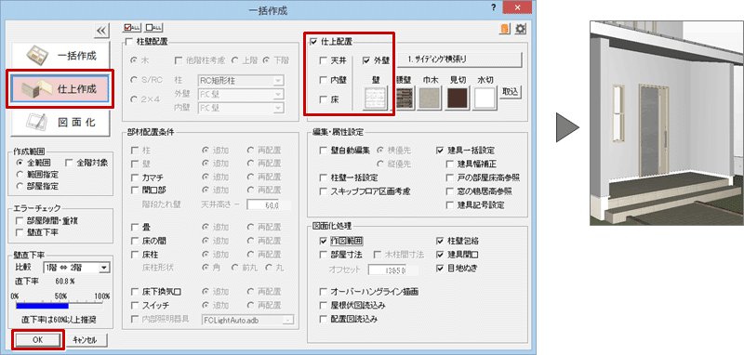Click the 取込 button
This screenshot has width=744, height=355.
point(510,93)
